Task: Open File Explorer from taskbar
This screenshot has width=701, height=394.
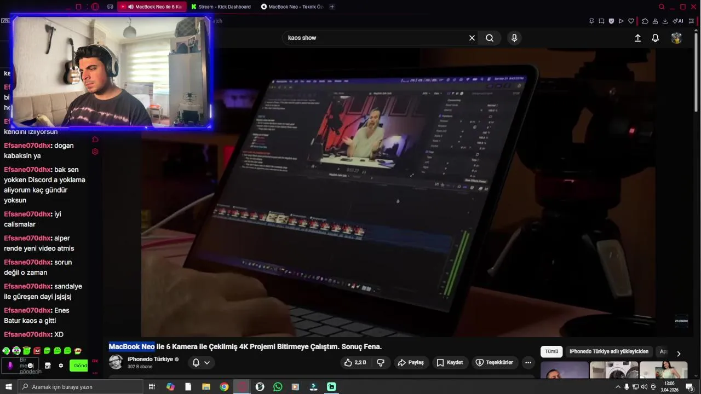Action: (x=206, y=387)
